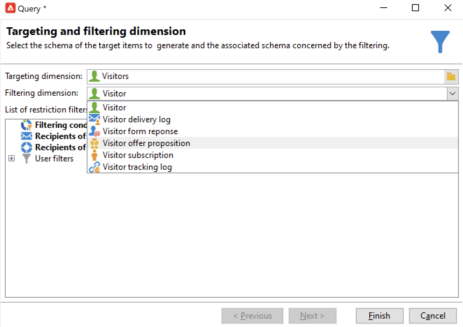Image resolution: width=463 pixels, height=327 pixels.
Task: Collapse the Filtering dimension dropdown arrow
Action: 453,94
